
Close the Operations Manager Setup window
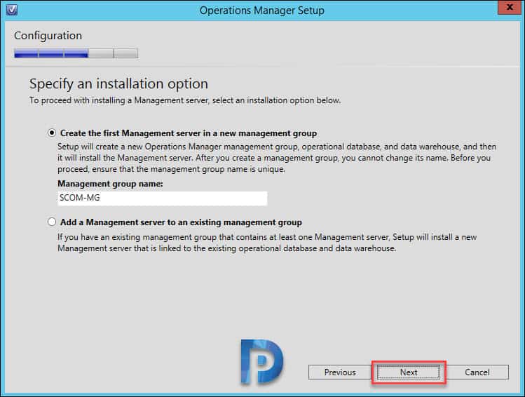coord(510,8)
